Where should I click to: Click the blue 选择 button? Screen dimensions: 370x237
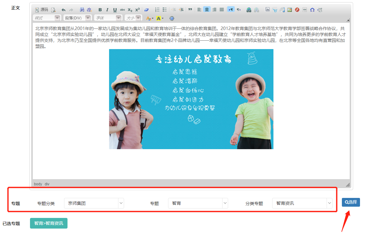(x=351, y=202)
